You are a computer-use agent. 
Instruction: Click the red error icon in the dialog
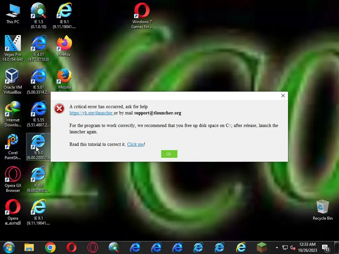pyautogui.click(x=59, y=108)
